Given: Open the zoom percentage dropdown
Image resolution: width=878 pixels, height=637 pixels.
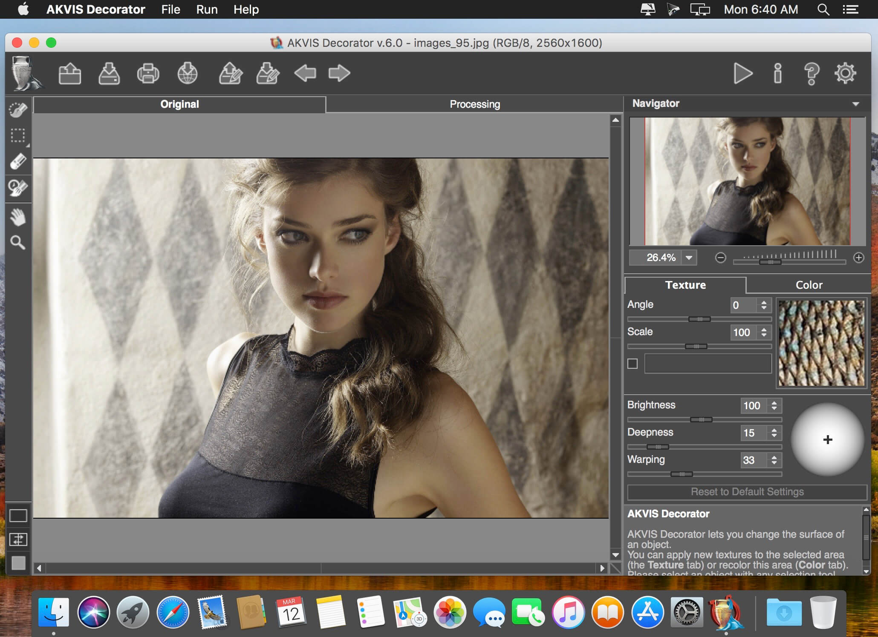Looking at the screenshot, I should 689,258.
